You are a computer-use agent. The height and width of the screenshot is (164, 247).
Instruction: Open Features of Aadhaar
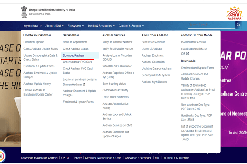pyautogui.click(x=153, y=42)
